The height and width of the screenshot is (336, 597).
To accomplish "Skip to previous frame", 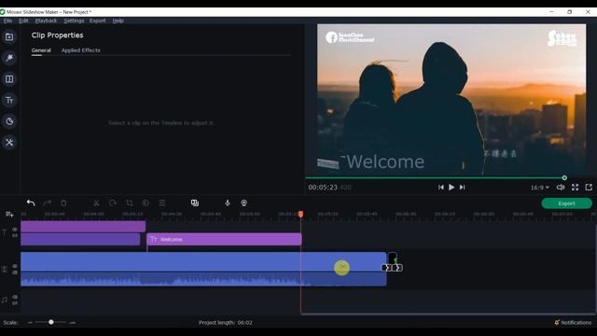I will click(440, 187).
